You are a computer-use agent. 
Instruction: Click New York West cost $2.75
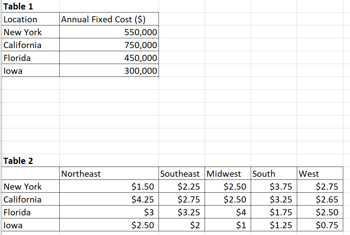click(320, 186)
